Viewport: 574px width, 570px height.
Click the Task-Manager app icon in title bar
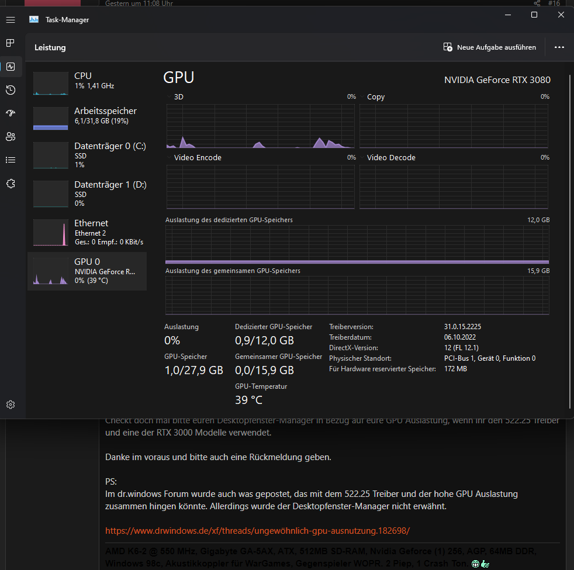point(34,19)
